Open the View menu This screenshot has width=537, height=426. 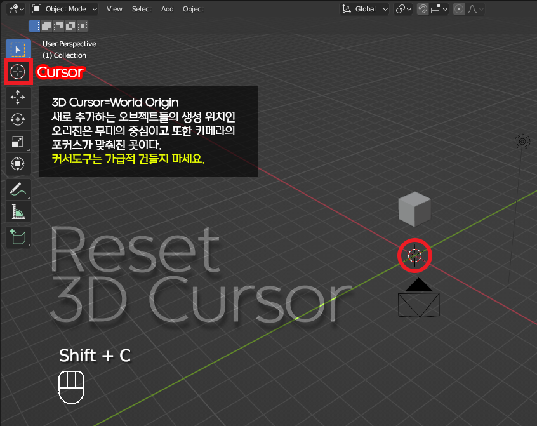tap(114, 10)
